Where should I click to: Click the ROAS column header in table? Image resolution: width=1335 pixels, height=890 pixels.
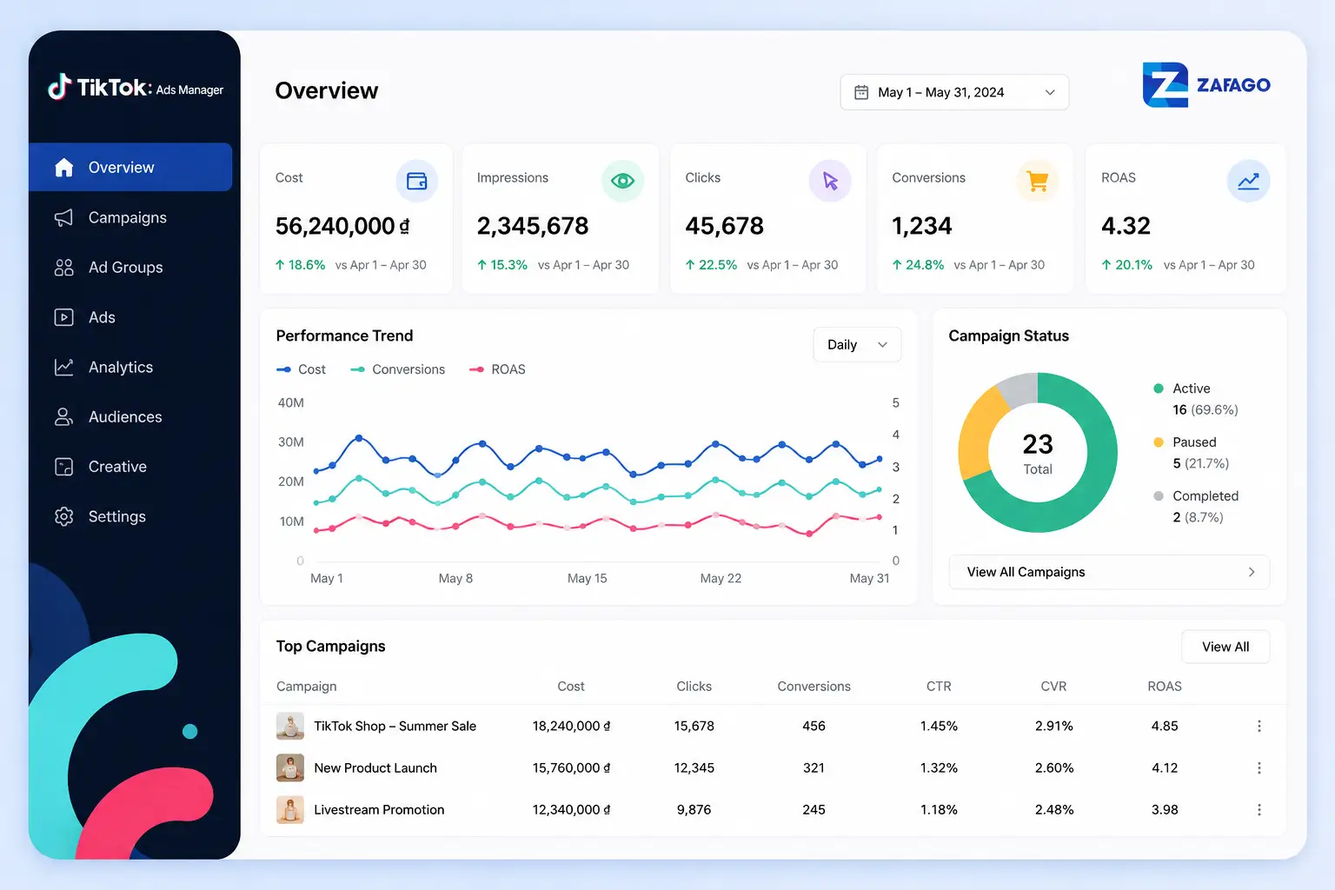[1165, 686]
